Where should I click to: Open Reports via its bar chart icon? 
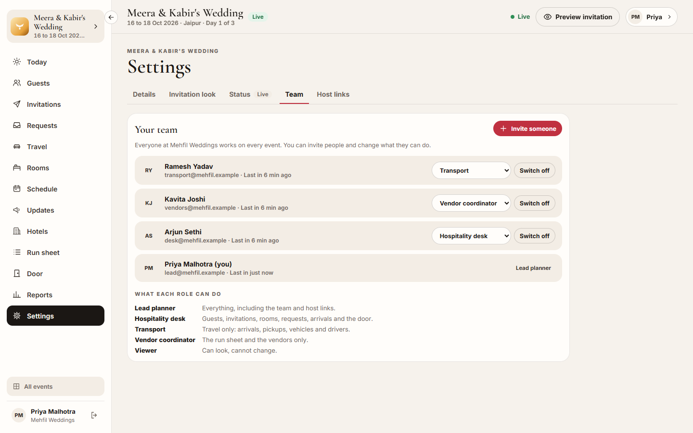17,295
